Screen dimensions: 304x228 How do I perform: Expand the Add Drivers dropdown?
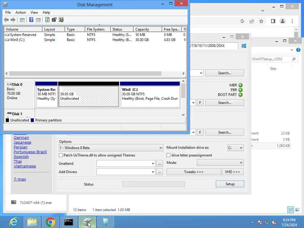[x=153, y=172]
